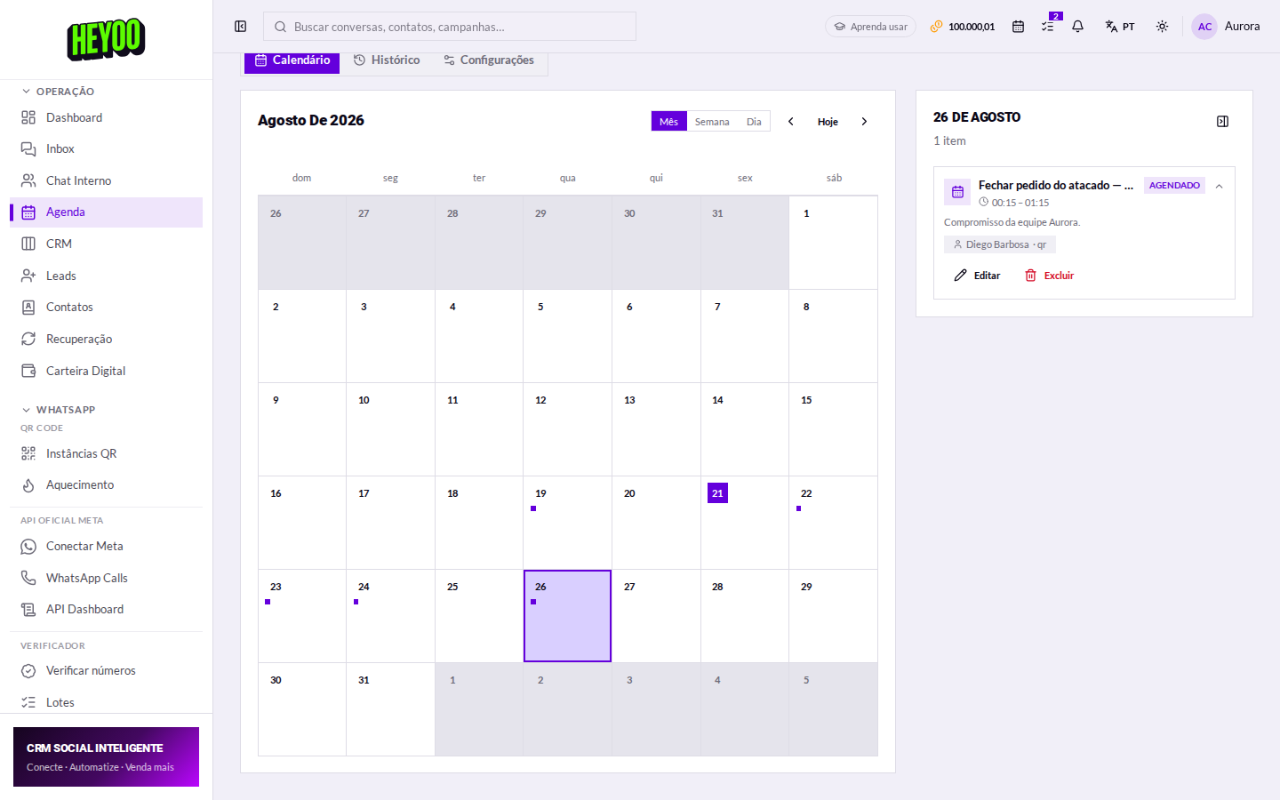Open Carteira Digital in sidebar
Image resolution: width=1280 pixels, height=800 pixels.
(106, 371)
